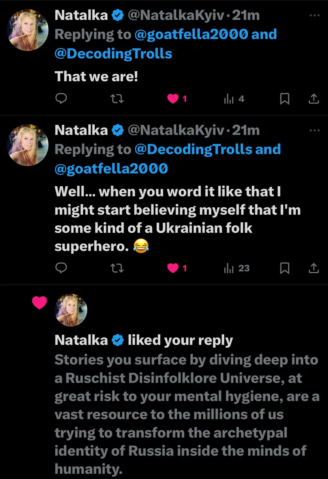Bookmark the "That we are!" tweet
Image resolution: width=328 pixels, height=479 pixels.
point(285,98)
